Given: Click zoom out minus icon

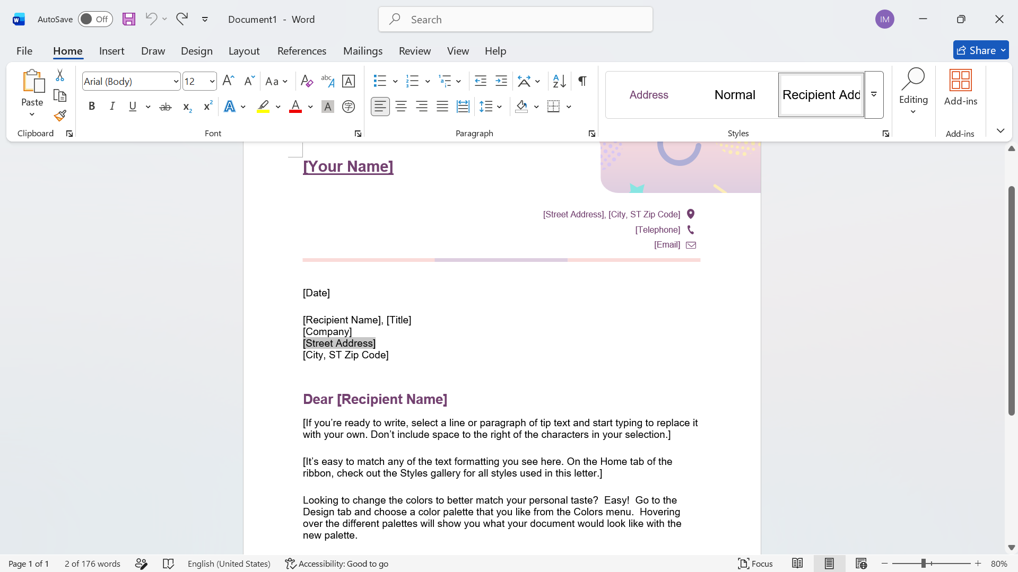Looking at the screenshot, I should click(885, 564).
